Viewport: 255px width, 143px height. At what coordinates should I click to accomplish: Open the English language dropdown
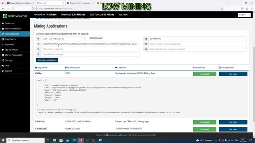pos(244,15)
